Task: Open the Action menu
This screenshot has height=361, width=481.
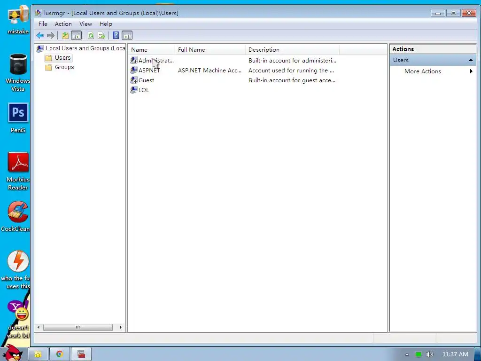Action: 63,24
